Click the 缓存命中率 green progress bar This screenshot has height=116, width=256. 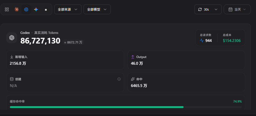tap(97, 107)
